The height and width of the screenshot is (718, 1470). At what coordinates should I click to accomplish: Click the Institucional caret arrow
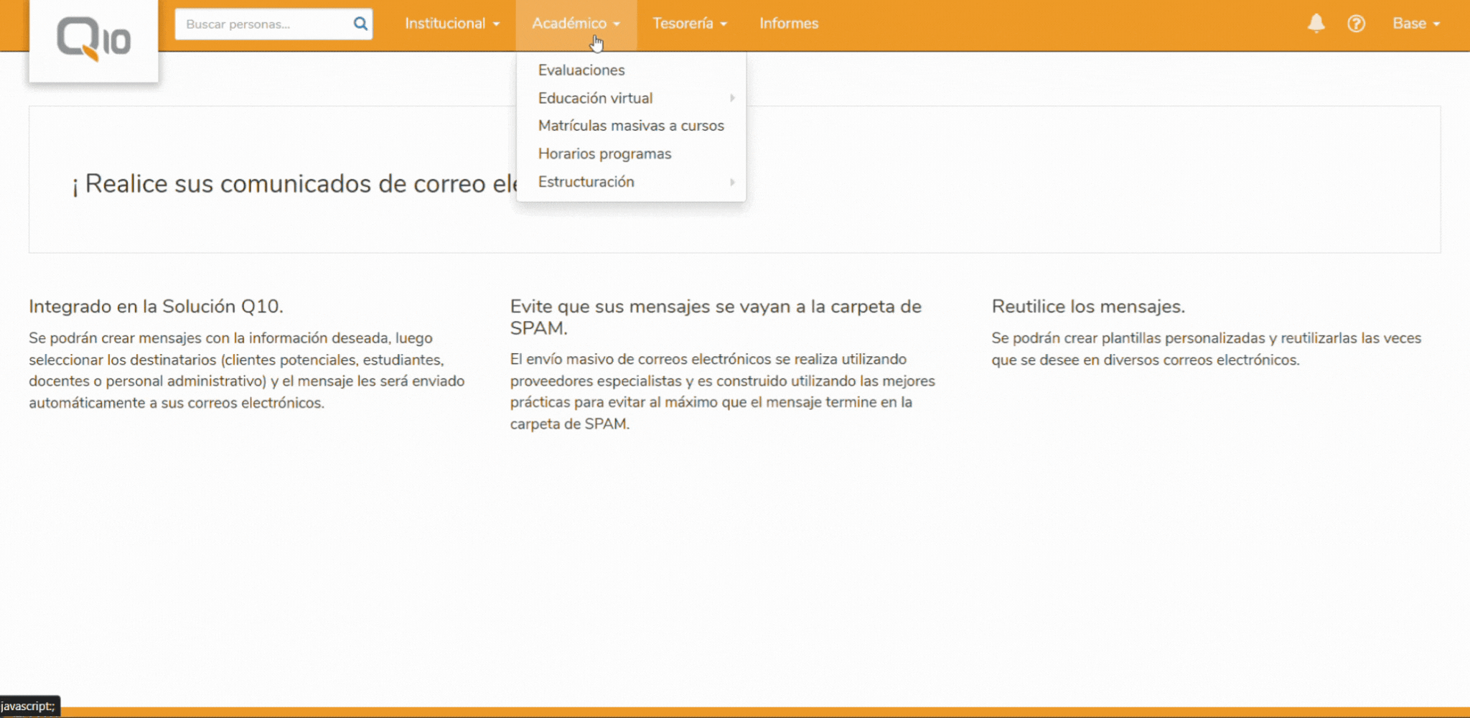coord(496,24)
